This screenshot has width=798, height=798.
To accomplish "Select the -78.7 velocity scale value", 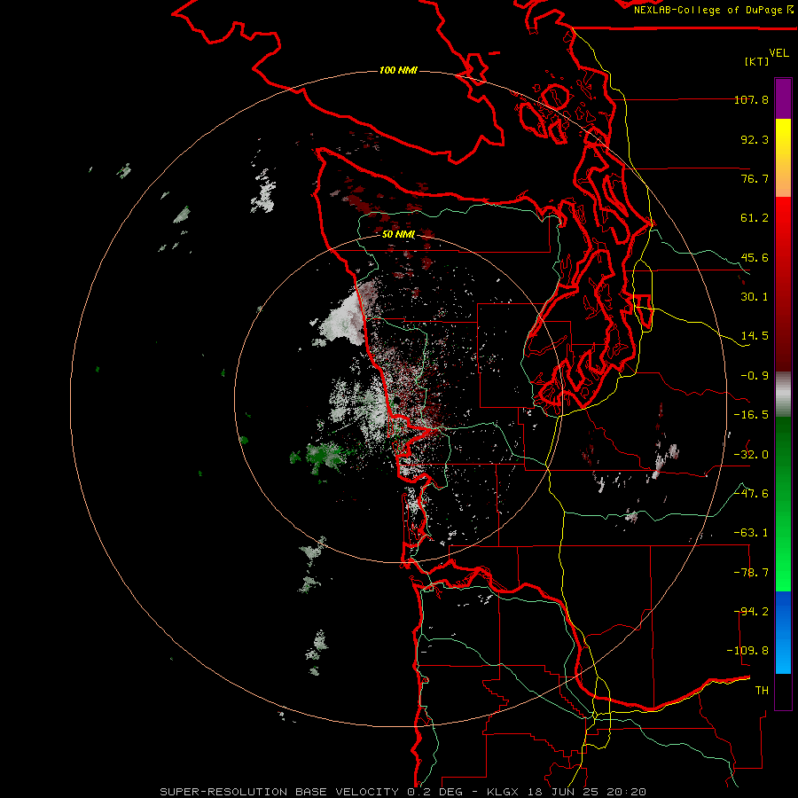I will (751, 573).
